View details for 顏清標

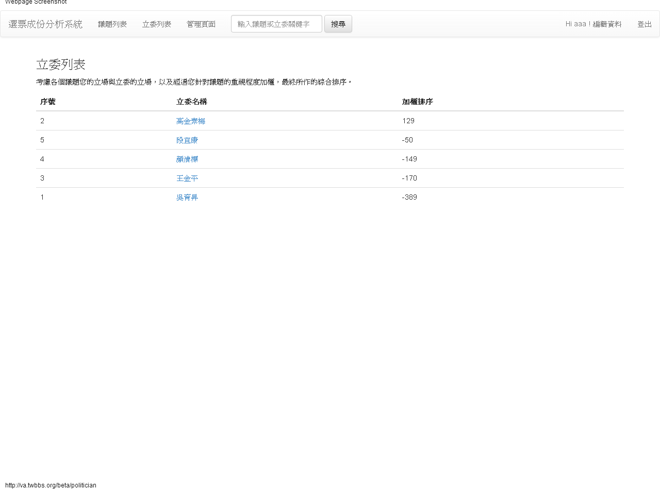(187, 159)
